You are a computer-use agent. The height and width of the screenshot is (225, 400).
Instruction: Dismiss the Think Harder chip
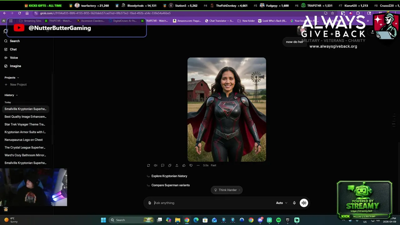[x=239, y=190]
